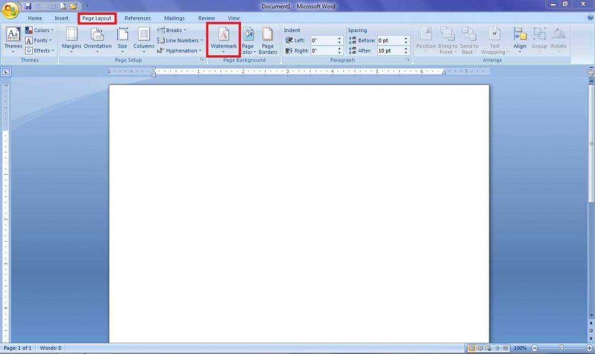595x354 pixels.
Task: Click the Margins icon
Action: (x=71, y=39)
